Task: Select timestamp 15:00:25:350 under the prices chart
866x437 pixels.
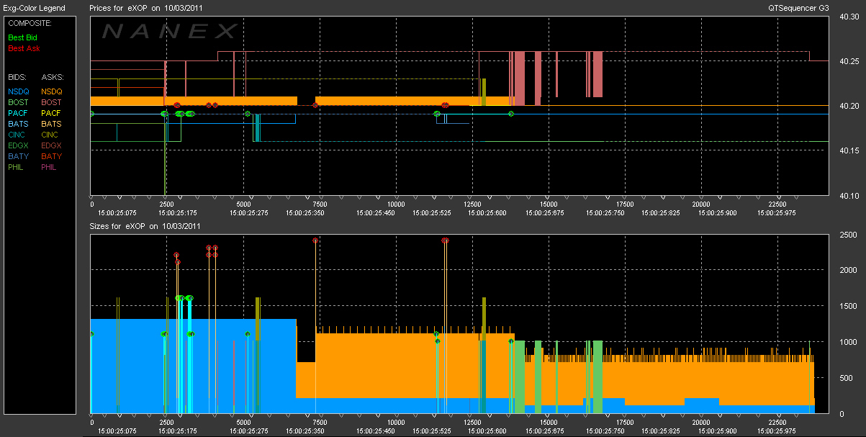Action: pyautogui.click(x=305, y=214)
